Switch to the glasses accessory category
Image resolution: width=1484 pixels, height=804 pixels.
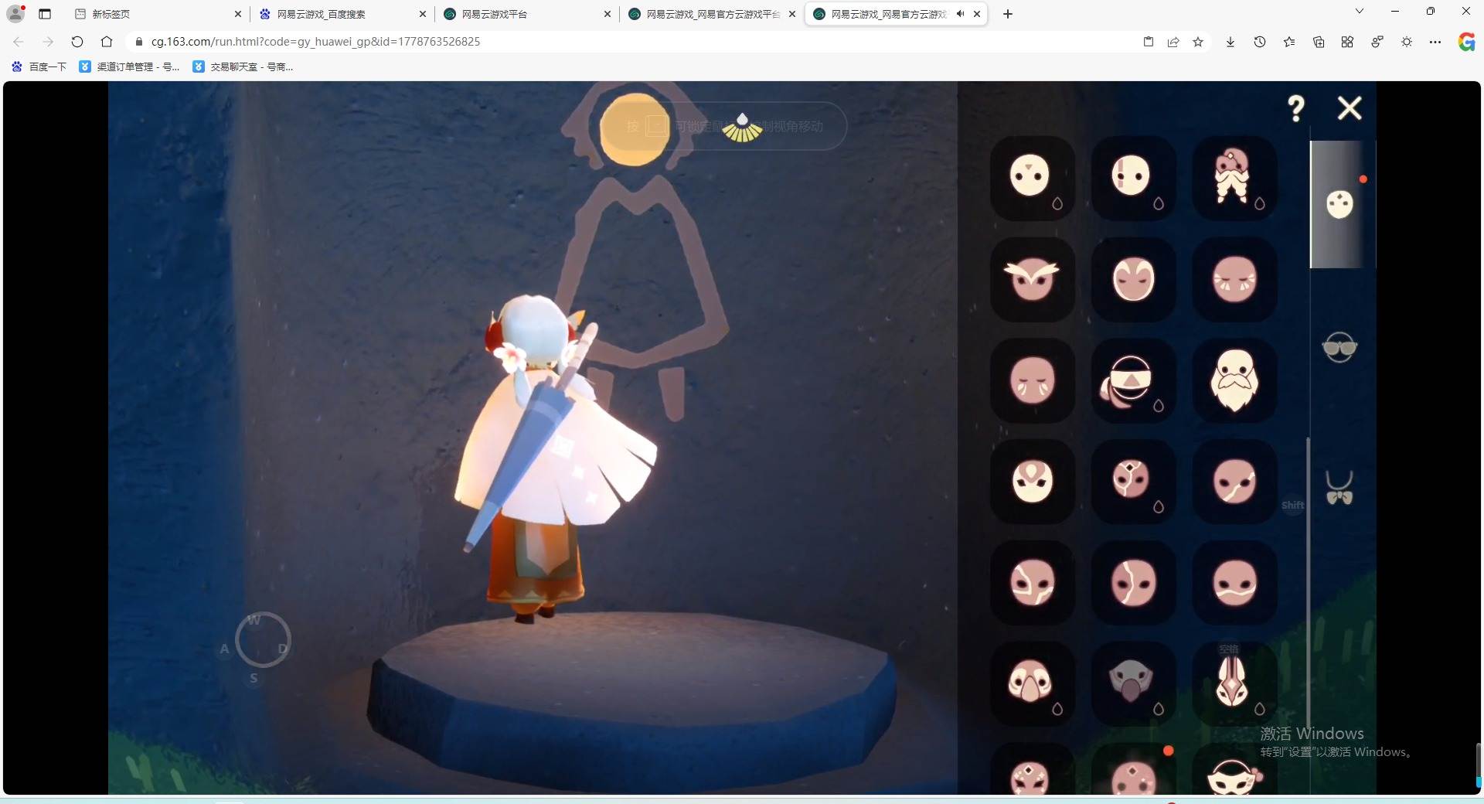click(1339, 348)
